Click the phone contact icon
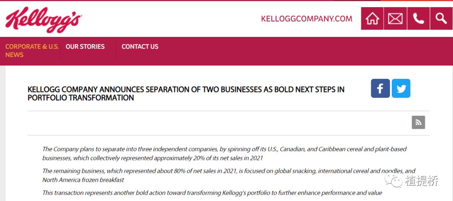The height and width of the screenshot is (201, 453). (x=418, y=18)
